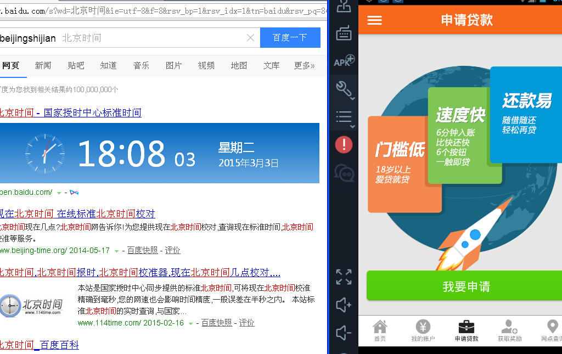Expand the 更多» tab options
Screen dimensions: 562x354
(304, 65)
